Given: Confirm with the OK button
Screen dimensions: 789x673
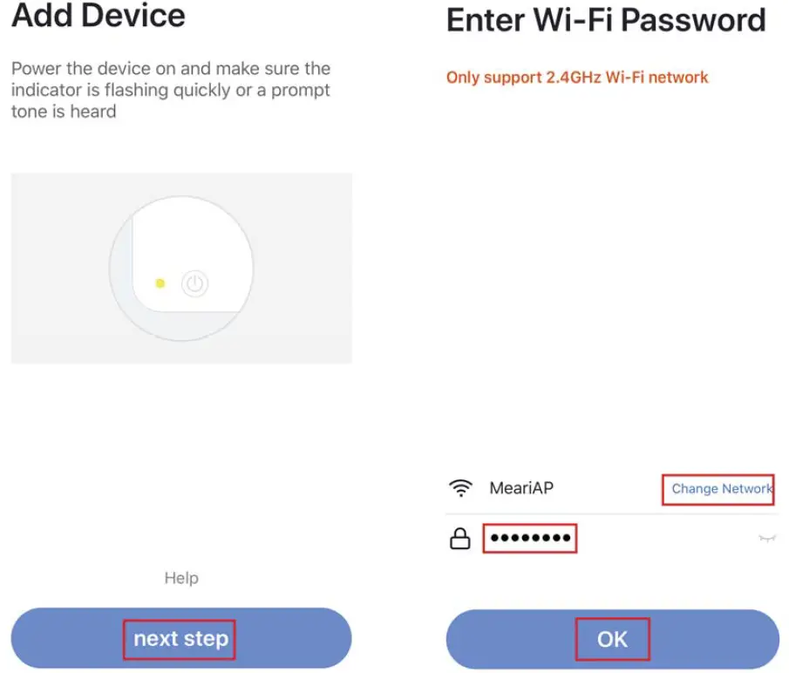Looking at the screenshot, I should [612, 639].
